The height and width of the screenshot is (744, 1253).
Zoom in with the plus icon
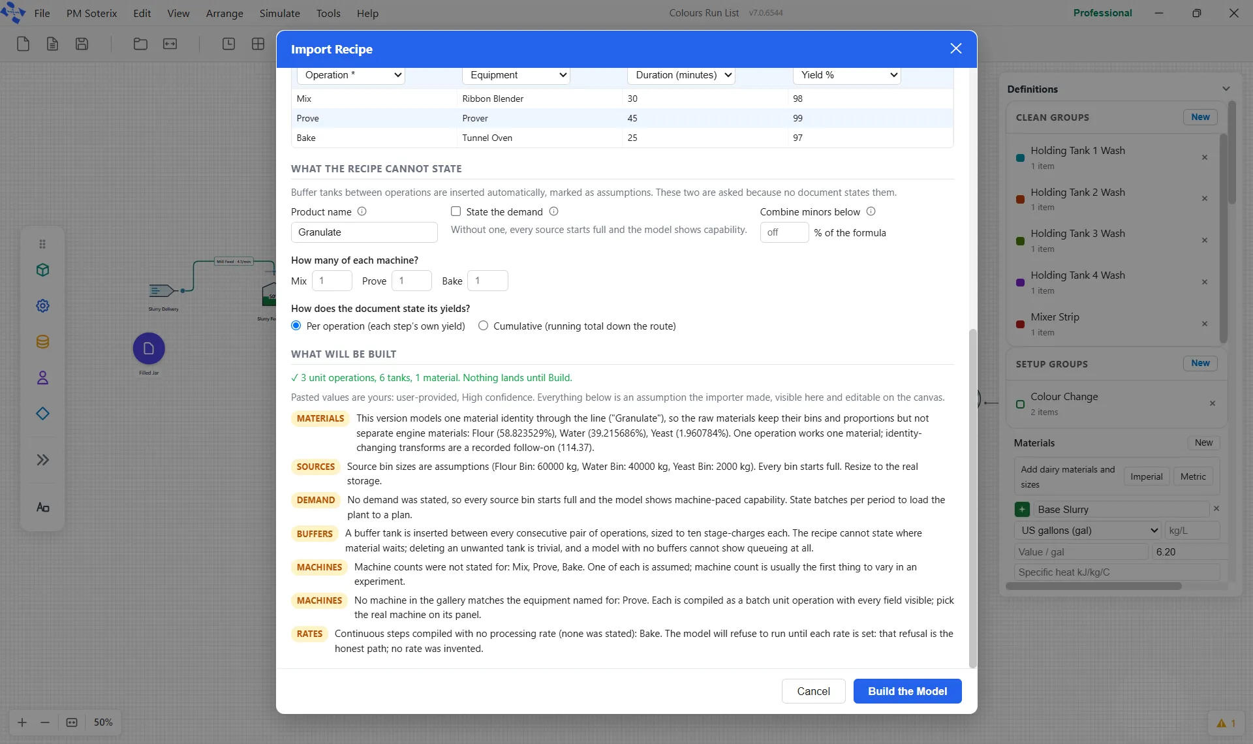22,722
